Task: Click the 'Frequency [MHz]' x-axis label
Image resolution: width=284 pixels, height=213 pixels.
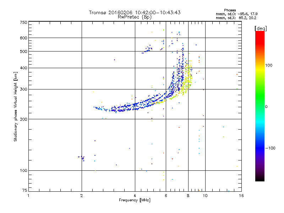Action: click(135, 200)
